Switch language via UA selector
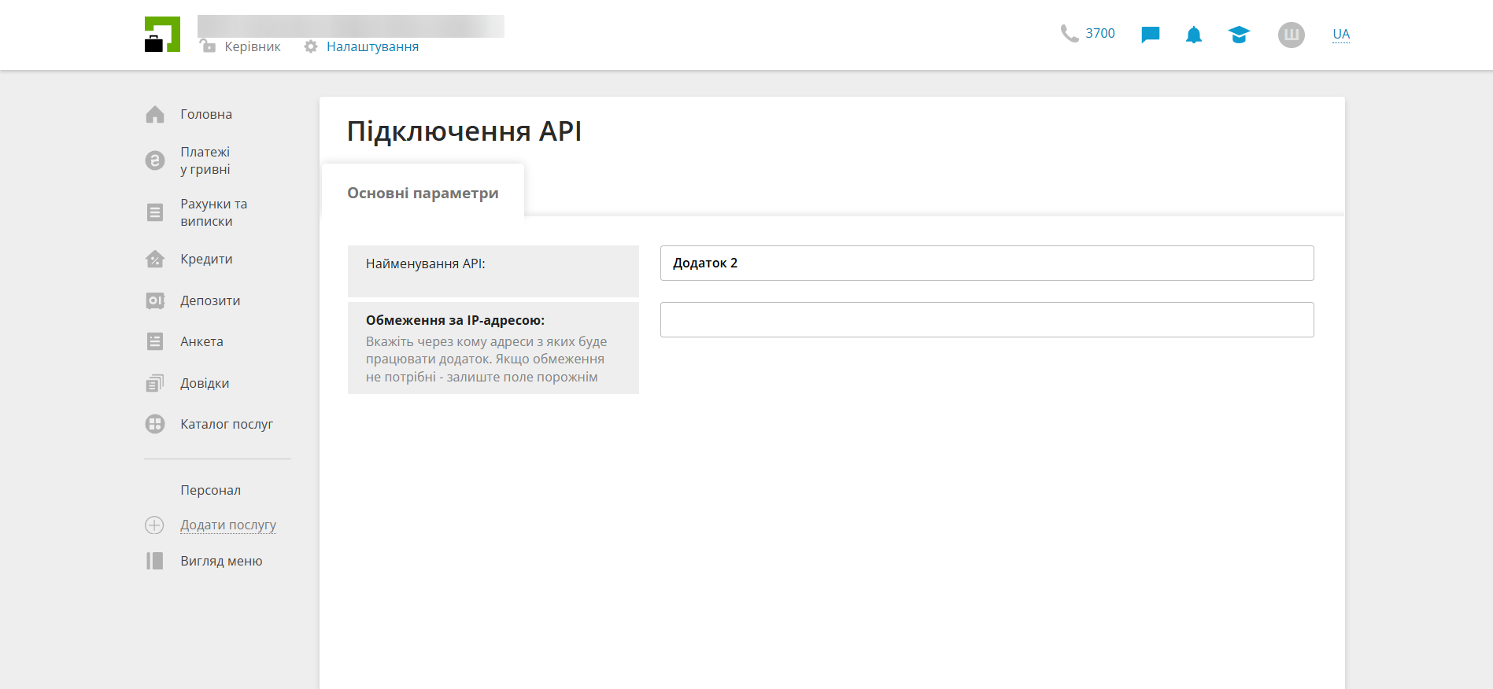Image resolution: width=1493 pixels, height=689 pixels. pos(1340,35)
